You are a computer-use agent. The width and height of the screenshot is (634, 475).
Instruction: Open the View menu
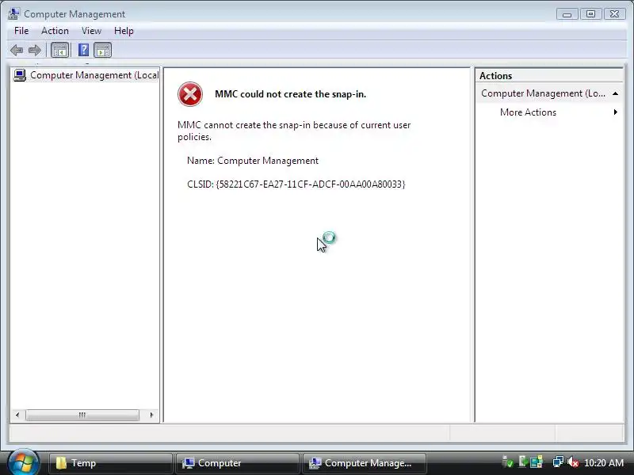point(91,31)
